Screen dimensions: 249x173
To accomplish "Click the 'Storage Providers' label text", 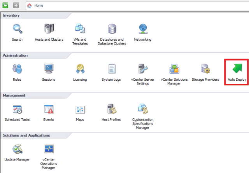I will [205, 80].
